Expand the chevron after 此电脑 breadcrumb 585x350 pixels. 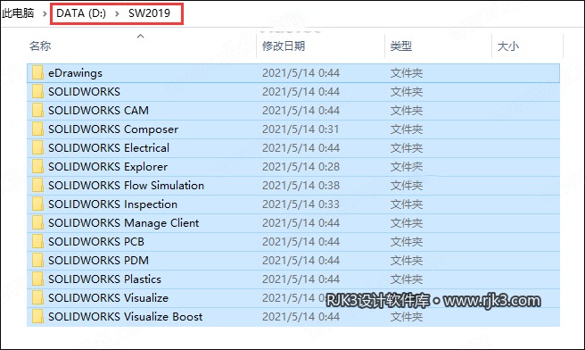pos(45,13)
